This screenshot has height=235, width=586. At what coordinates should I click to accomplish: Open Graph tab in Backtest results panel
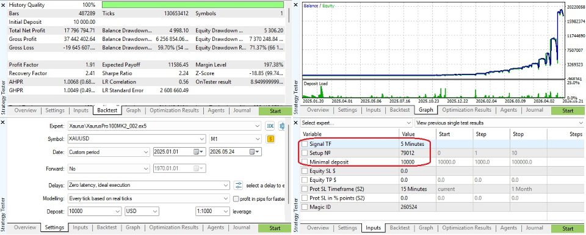tap(134, 110)
